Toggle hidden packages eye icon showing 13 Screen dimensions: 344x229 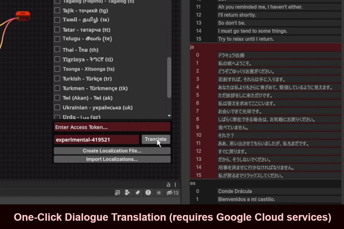coord(172,193)
